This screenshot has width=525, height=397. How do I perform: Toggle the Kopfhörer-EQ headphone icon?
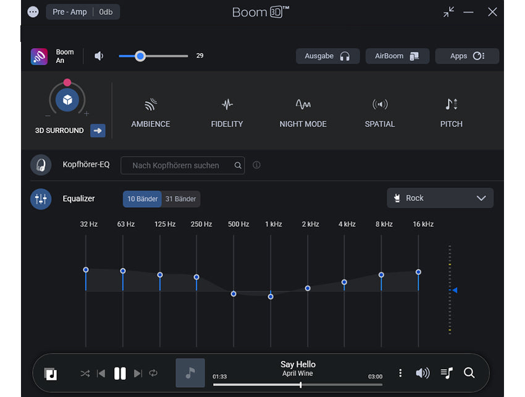(41, 165)
